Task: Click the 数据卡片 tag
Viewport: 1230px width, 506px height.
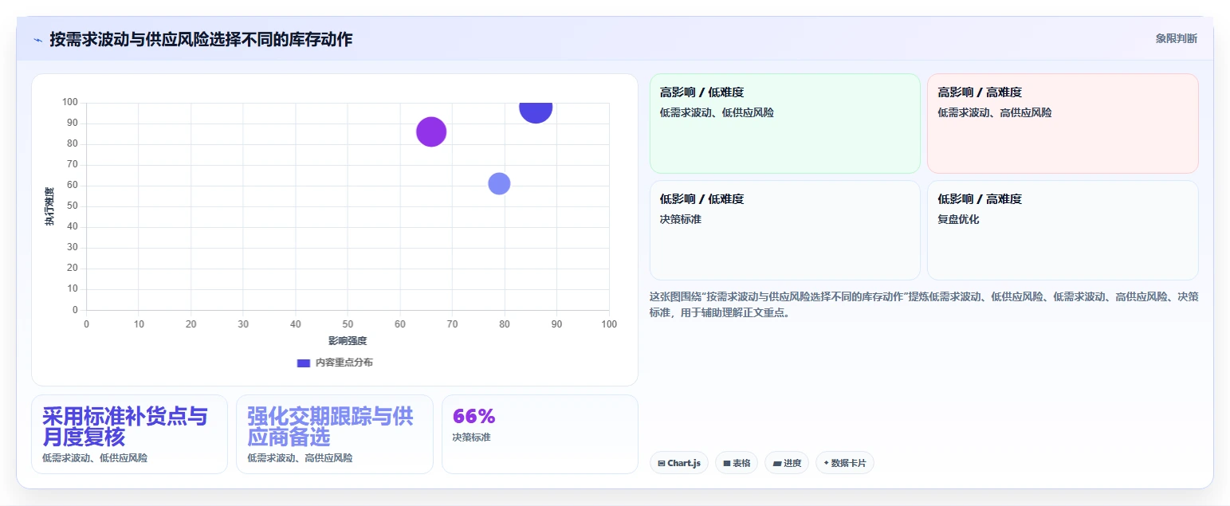Action: point(845,463)
